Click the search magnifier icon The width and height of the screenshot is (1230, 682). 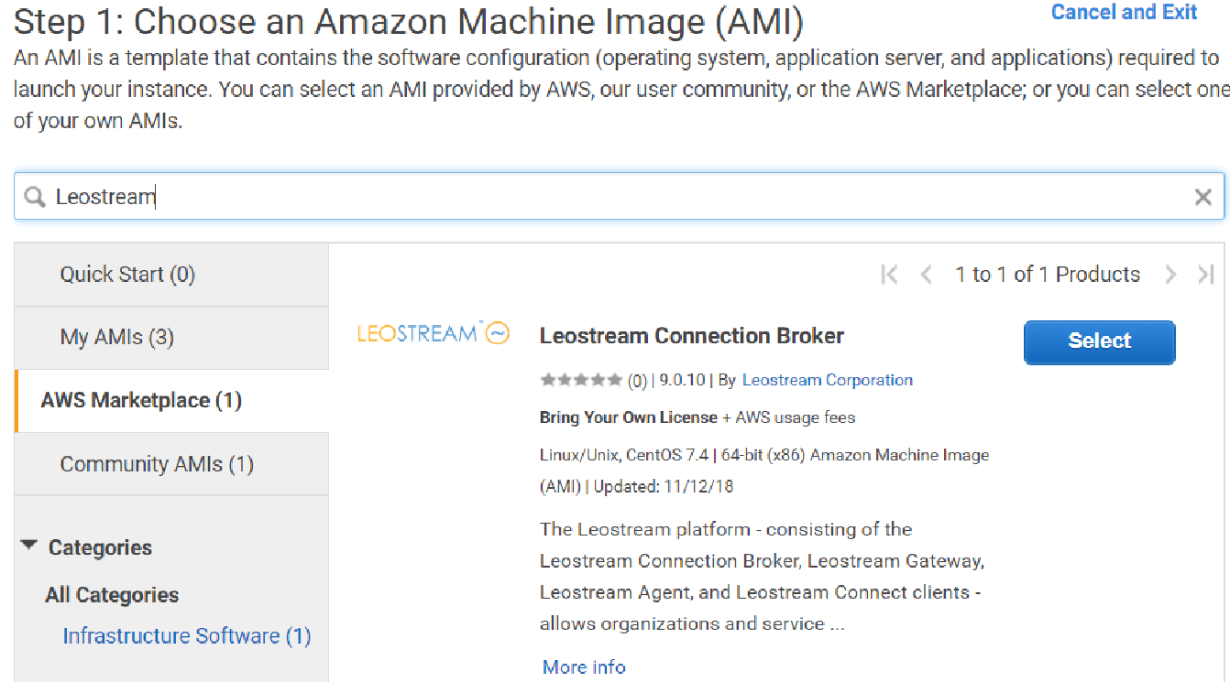click(35, 197)
